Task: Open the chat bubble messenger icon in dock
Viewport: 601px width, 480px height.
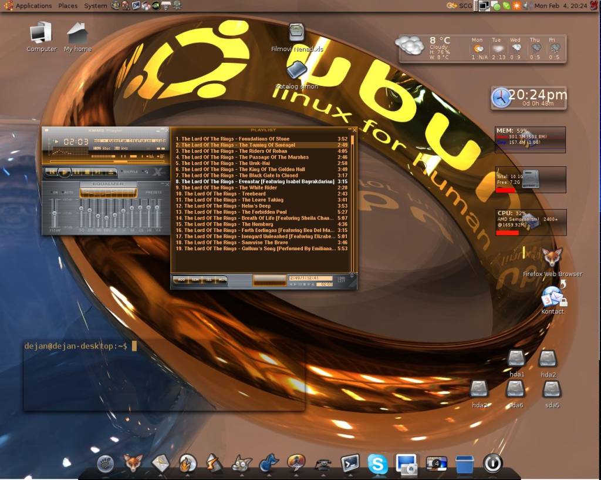Action: [x=296, y=463]
